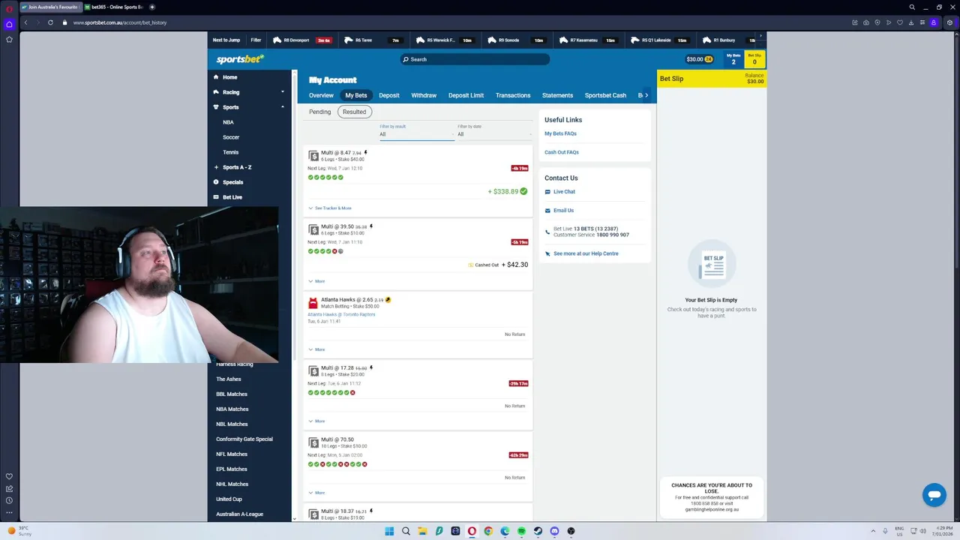The height and width of the screenshot is (540, 960).
Task: Expand See Tracker & More on 8.47 multi
Action: coord(330,208)
